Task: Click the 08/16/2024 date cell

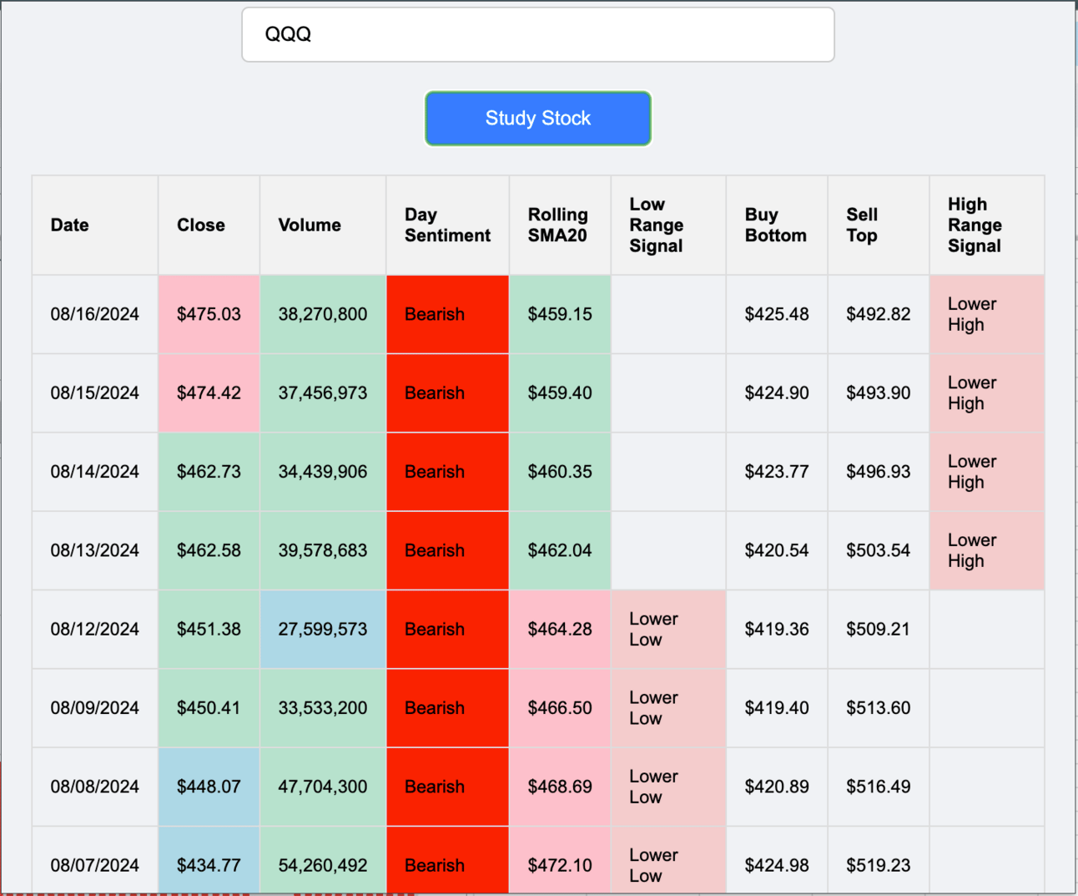Action: pyautogui.click(x=95, y=315)
